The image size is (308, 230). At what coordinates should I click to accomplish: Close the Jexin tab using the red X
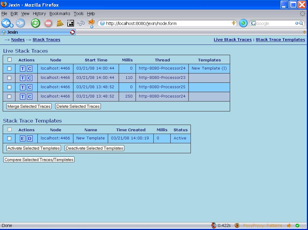point(72,32)
